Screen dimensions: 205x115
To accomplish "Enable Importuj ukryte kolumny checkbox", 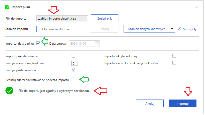I will click(174, 56).
